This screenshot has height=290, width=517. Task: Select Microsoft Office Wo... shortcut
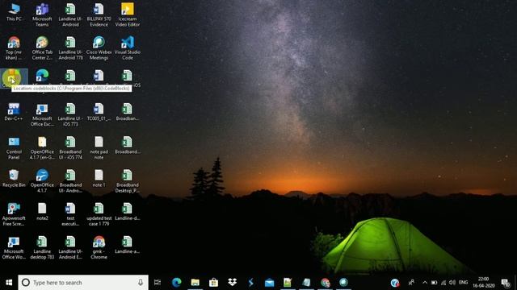tap(14, 247)
